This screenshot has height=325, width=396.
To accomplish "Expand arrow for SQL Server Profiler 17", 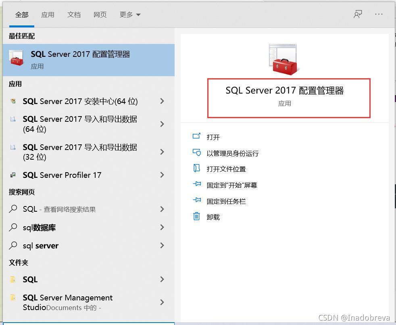I will tap(162, 175).
